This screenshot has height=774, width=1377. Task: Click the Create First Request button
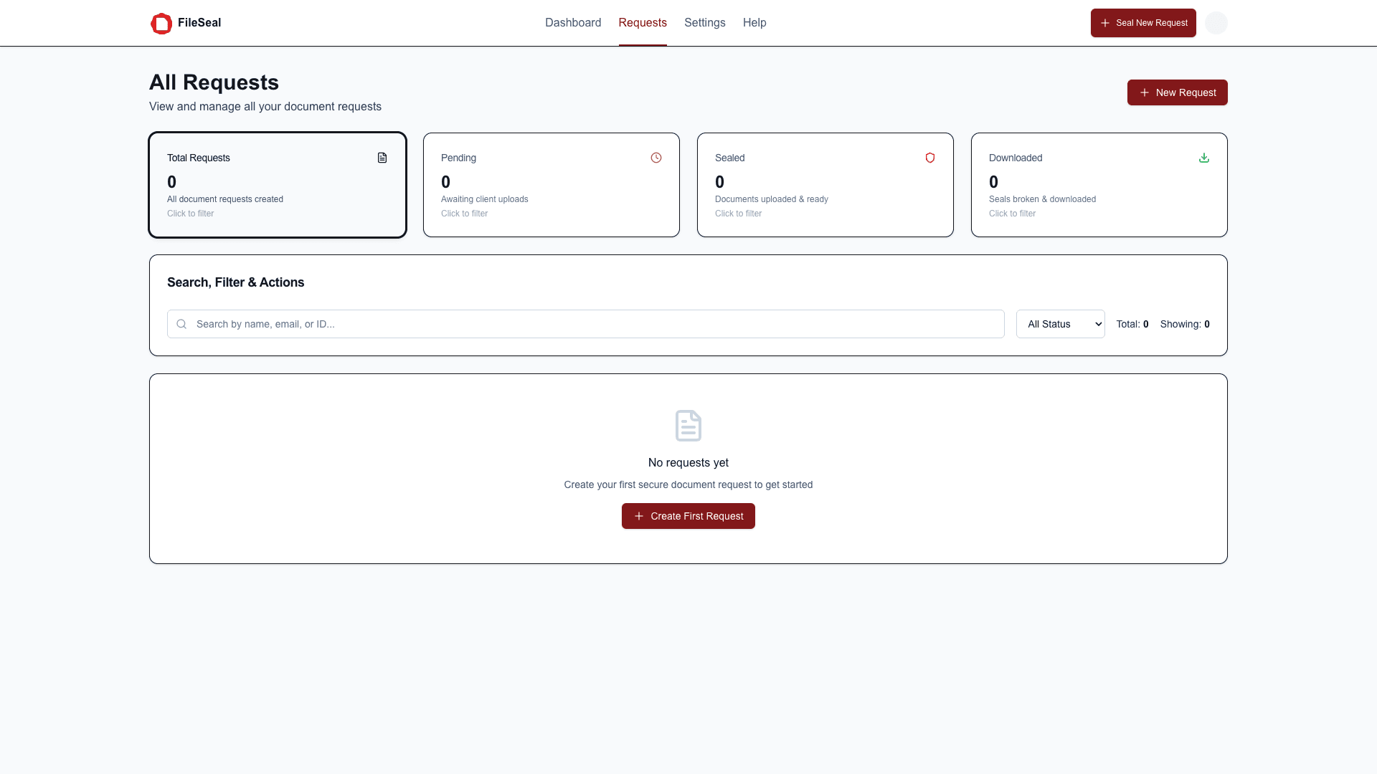click(688, 516)
